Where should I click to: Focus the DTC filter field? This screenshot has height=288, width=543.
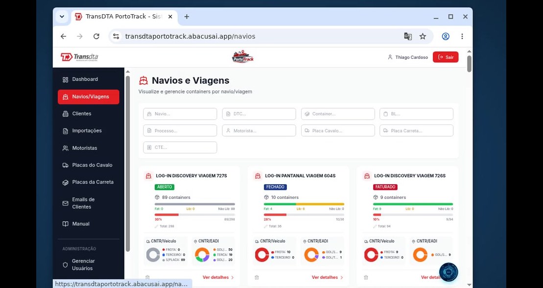pos(259,114)
